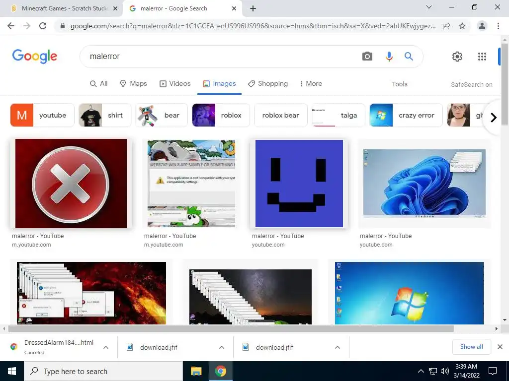Screen dimensions: 509x381
Task: Click Chrome icon in the taskbar
Action: [x=220, y=371]
